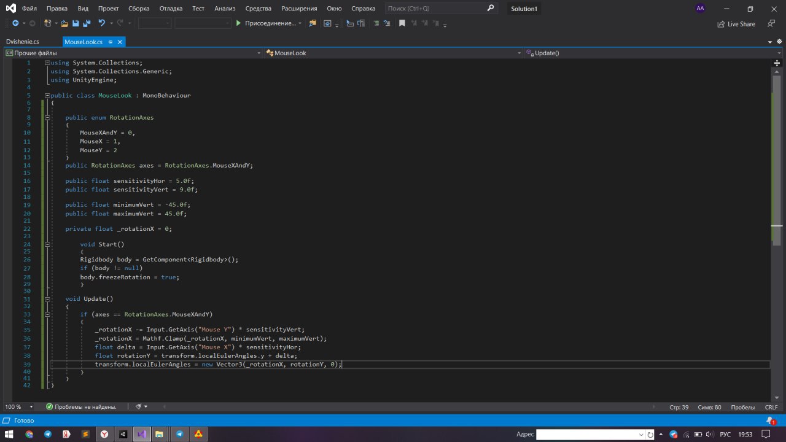Open the feedback icon near Live Share
Image resolution: width=786 pixels, height=442 pixels.
[770, 23]
